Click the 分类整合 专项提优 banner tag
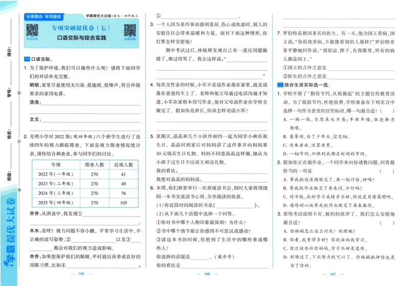This screenshot has height=286, width=409. tap(43, 17)
